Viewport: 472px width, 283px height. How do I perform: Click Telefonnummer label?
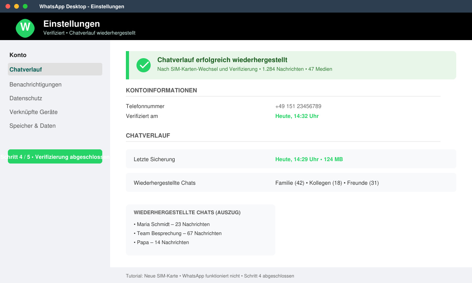[x=145, y=106]
